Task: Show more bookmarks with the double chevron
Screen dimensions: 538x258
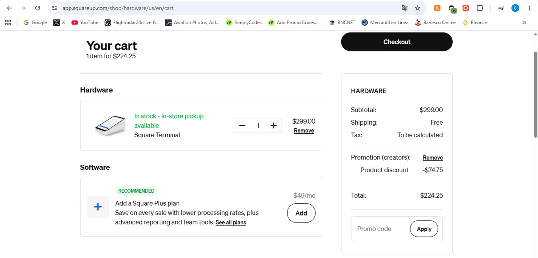Action: tap(524, 23)
